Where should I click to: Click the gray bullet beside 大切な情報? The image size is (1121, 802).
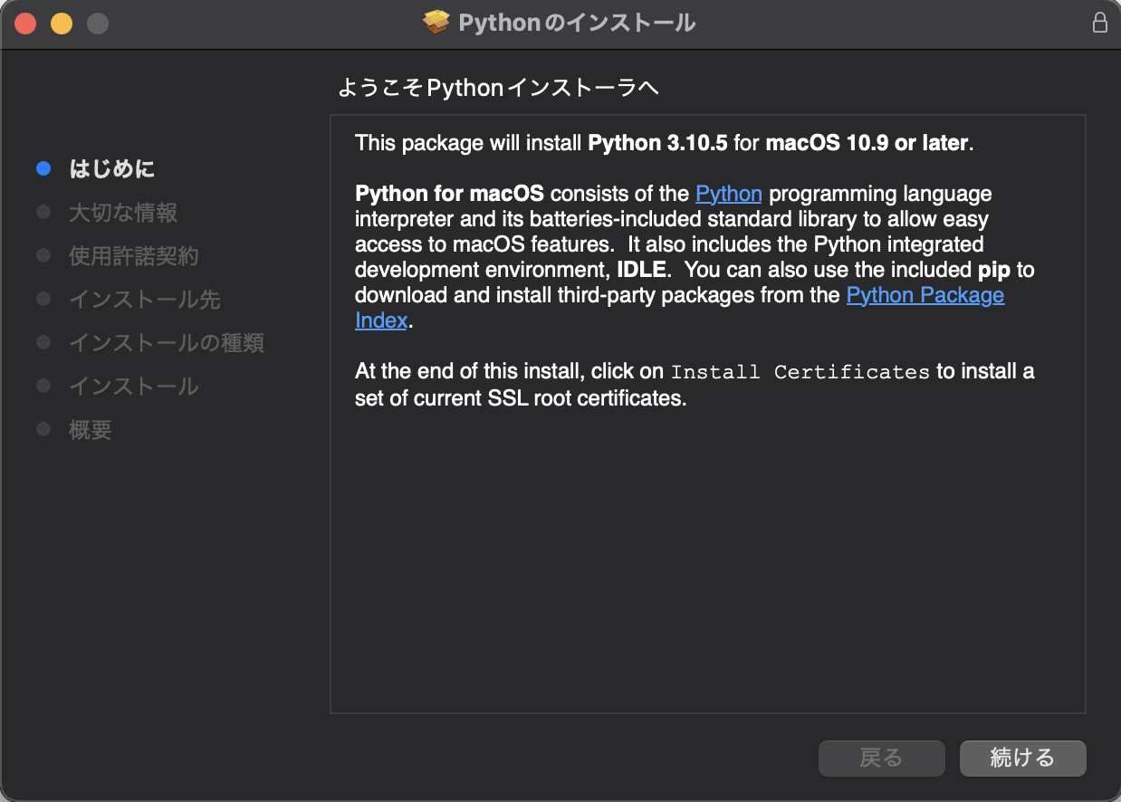tap(43, 212)
